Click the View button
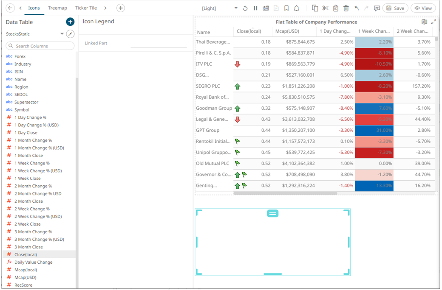 (x=423, y=8)
